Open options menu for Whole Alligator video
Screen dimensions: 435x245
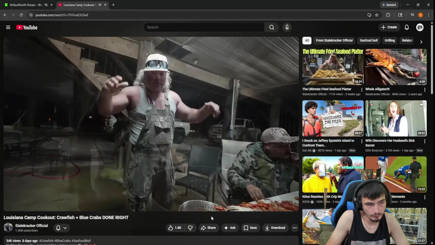(x=424, y=90)
